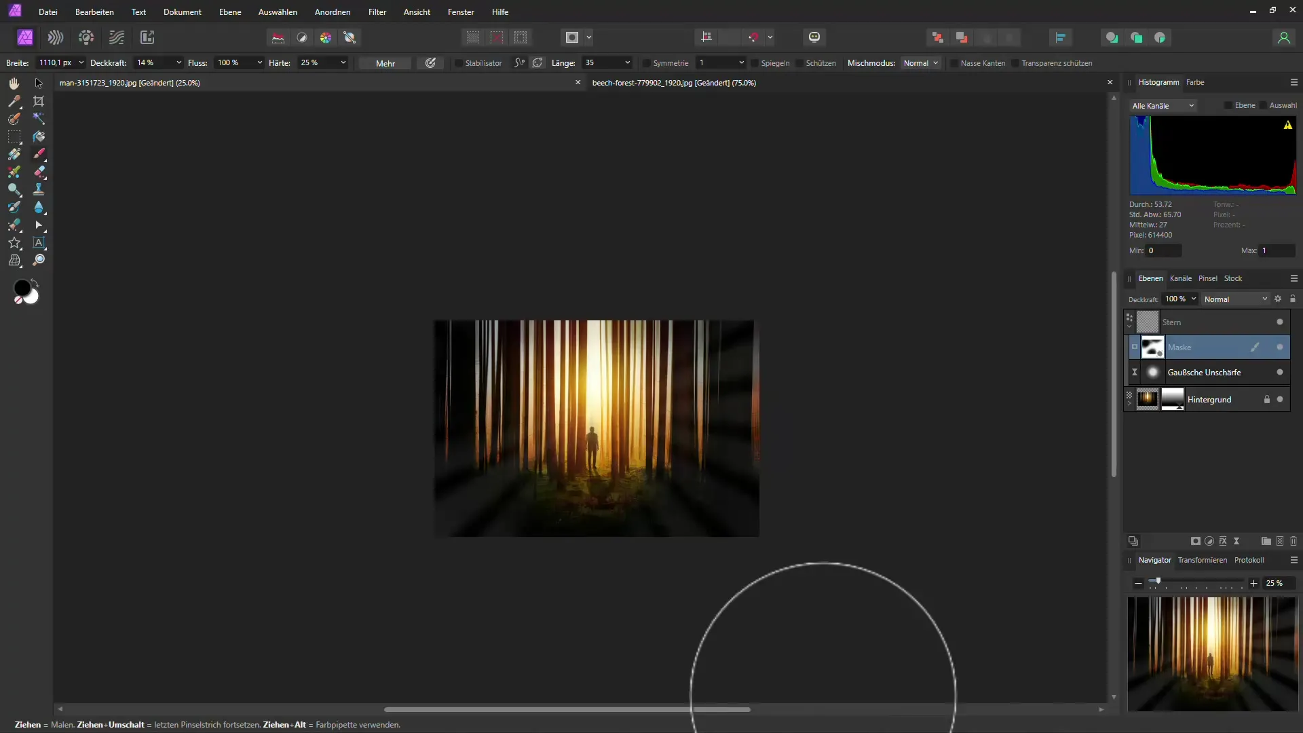Screen dimensions: 1303x733
Task: Open the Länge dropdown
Action: pos(627,62)
